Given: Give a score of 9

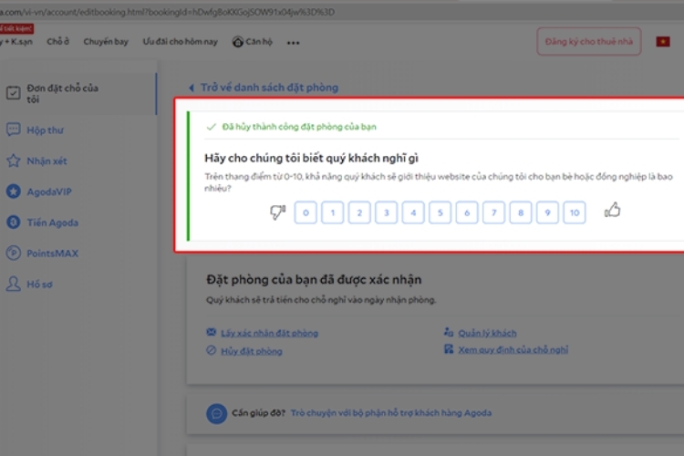Looking at the screenshot, I should (547, 212).
